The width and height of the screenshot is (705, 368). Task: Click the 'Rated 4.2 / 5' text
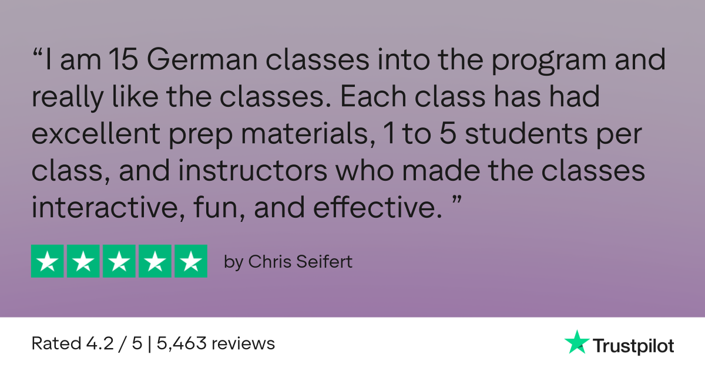87,343
